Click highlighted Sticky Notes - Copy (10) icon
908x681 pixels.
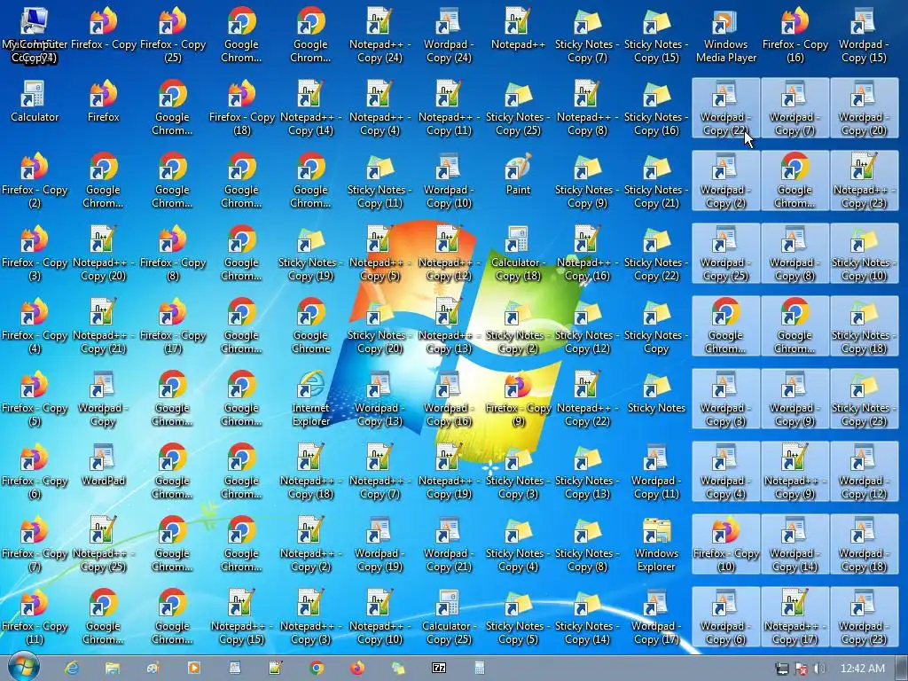[864, 254]
